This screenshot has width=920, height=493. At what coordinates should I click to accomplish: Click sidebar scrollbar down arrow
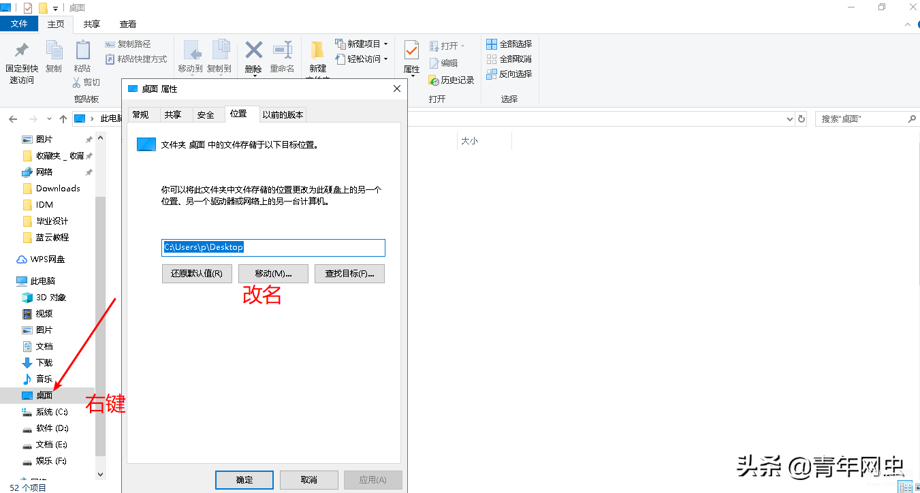(101, 475)
